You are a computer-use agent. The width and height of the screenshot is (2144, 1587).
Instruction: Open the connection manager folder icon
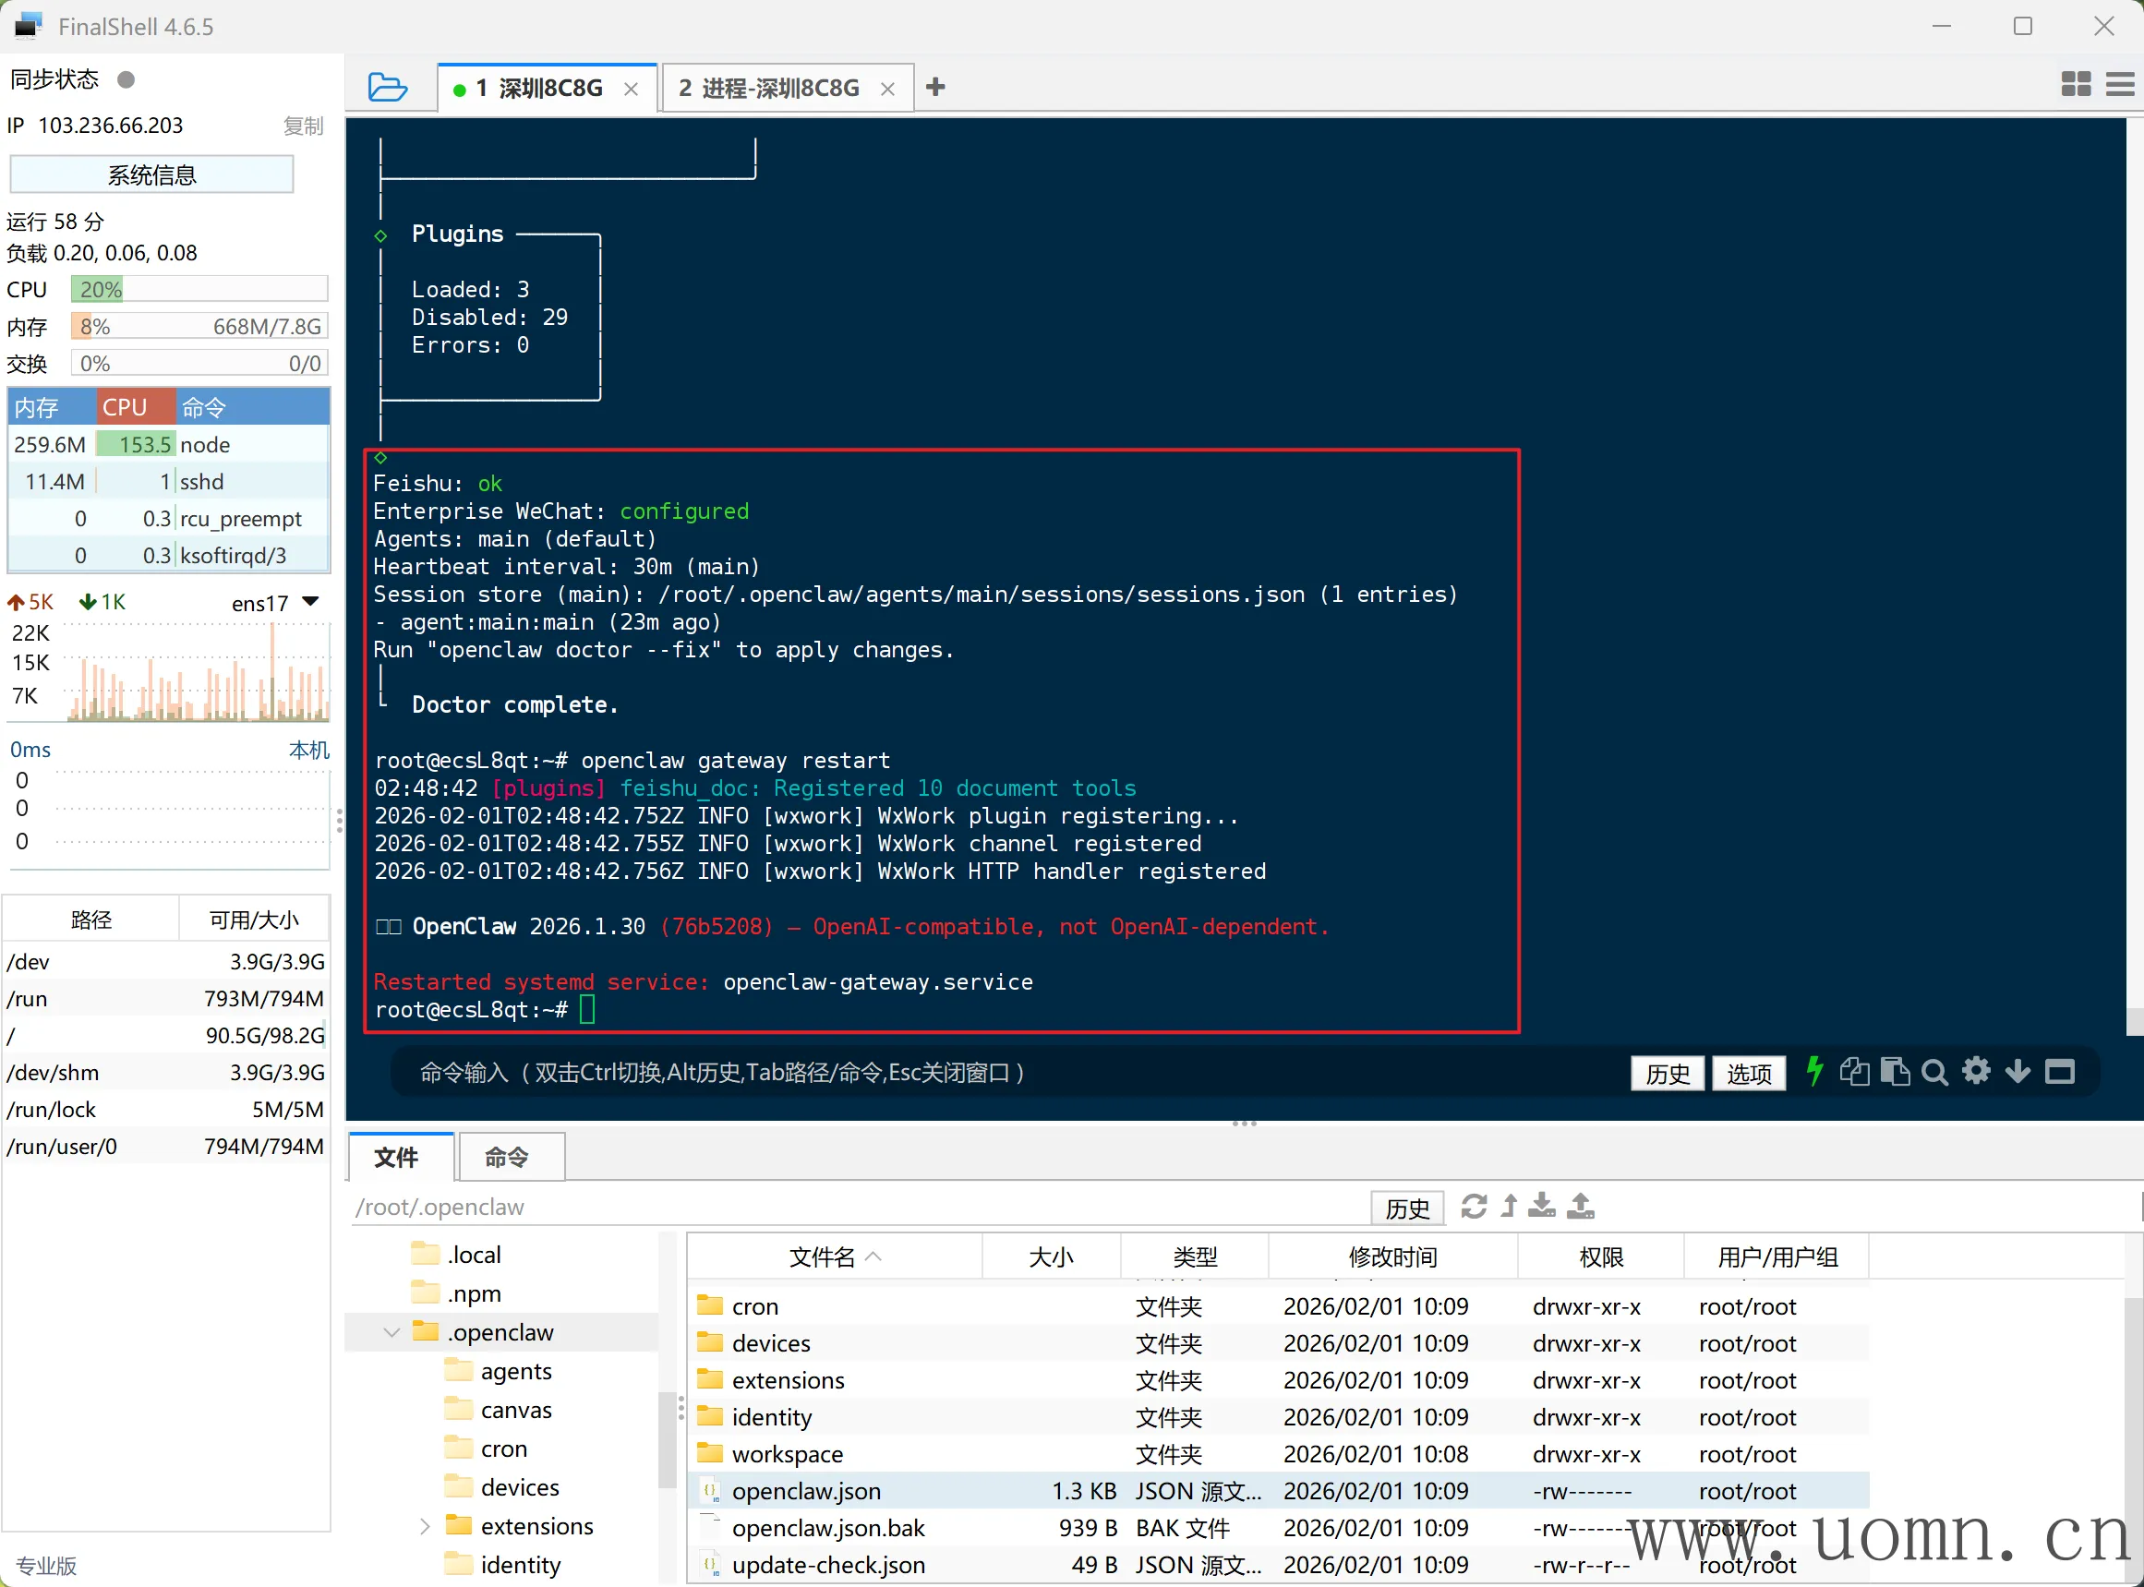pos(387,88)
